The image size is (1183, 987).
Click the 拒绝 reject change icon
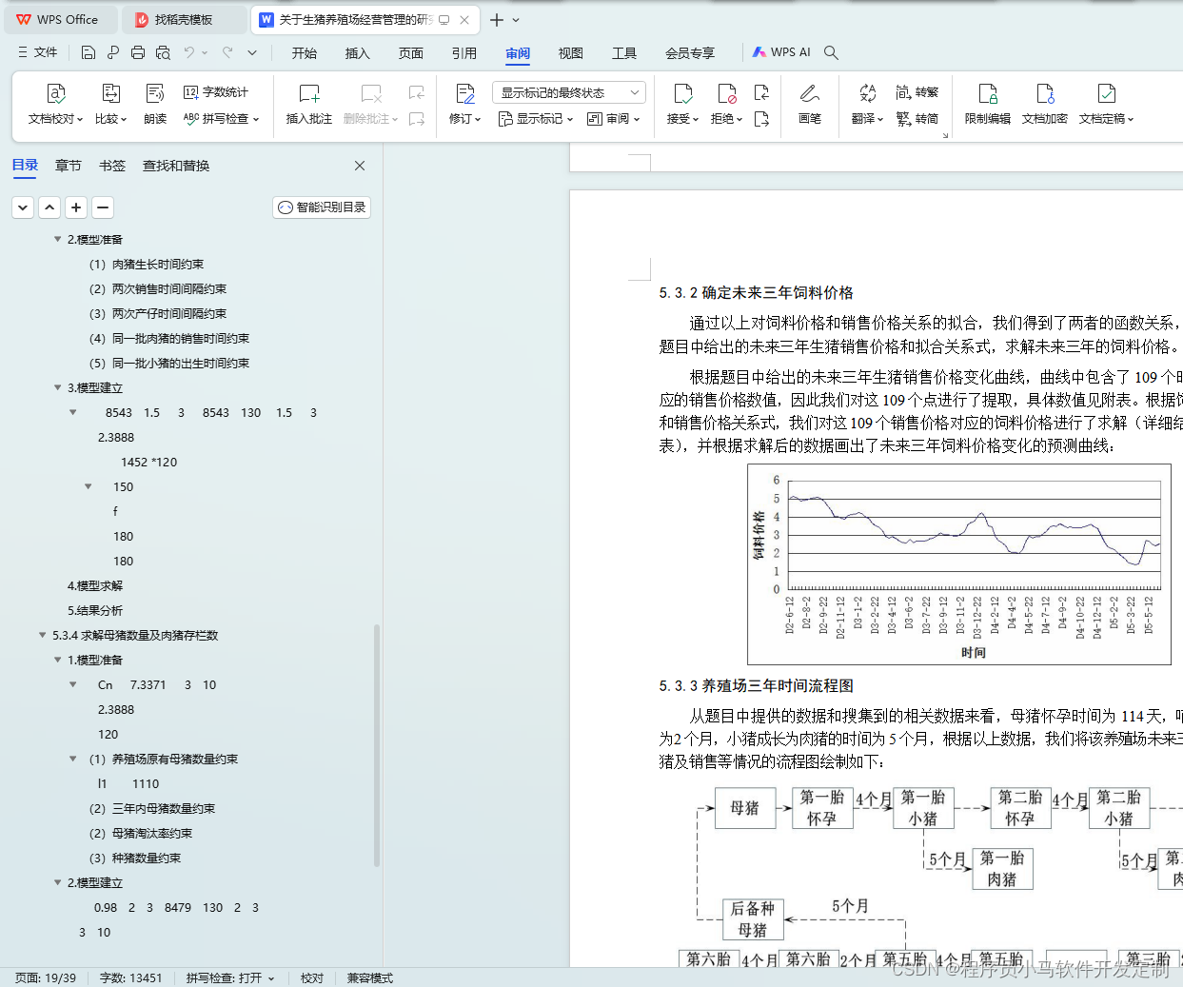(x=726, y=93)
